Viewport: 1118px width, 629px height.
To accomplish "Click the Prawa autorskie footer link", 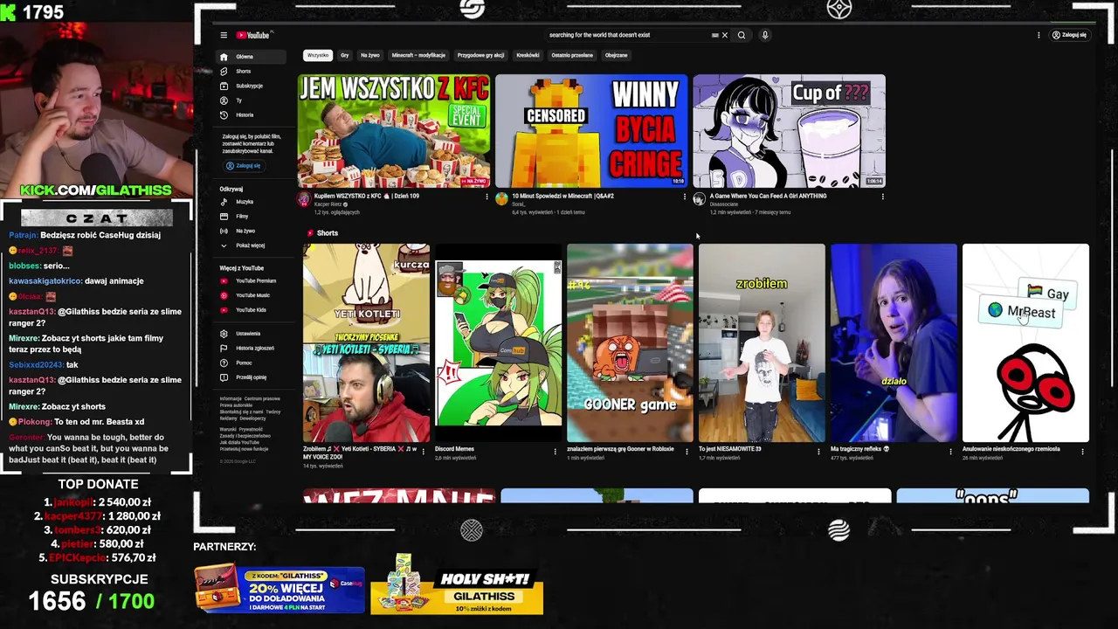I will [x=236, y=405].
